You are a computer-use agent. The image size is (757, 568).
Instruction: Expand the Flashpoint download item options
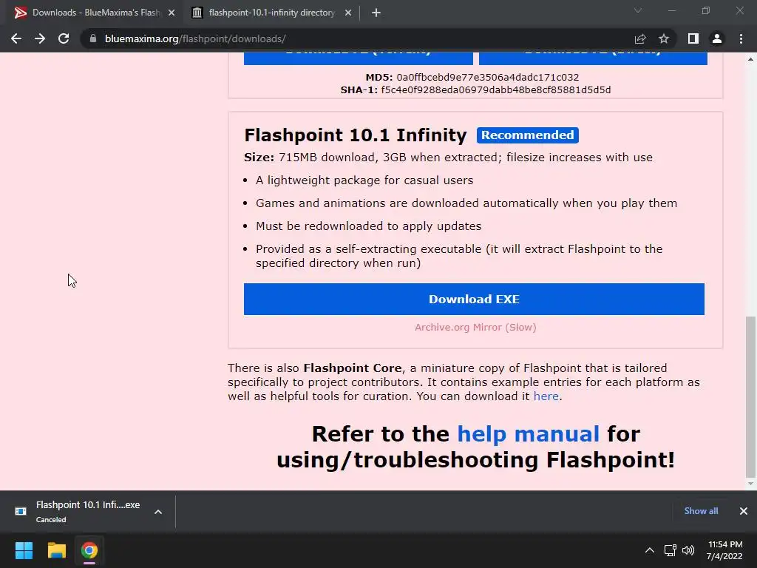[158, 512]
